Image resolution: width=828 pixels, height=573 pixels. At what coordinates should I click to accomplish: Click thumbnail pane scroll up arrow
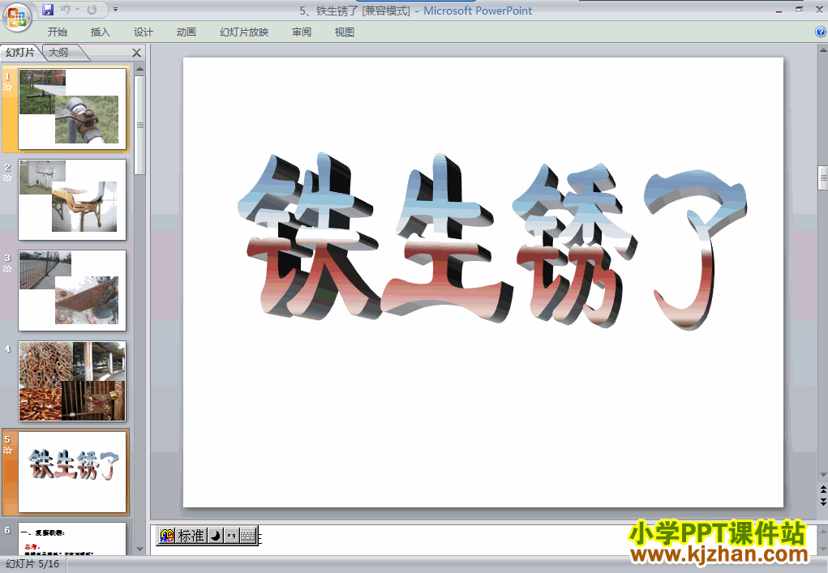coord(140,69)
